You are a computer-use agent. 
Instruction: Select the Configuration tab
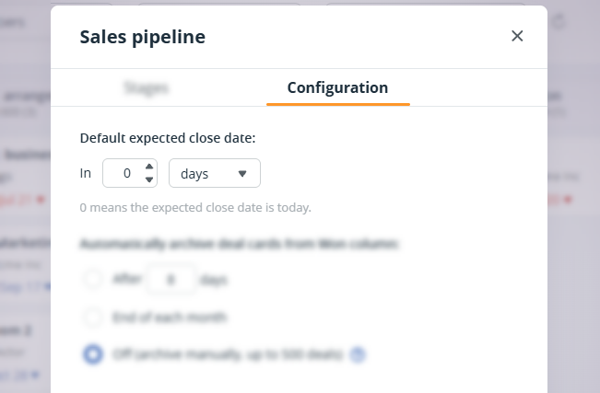(x=337, y=88)
